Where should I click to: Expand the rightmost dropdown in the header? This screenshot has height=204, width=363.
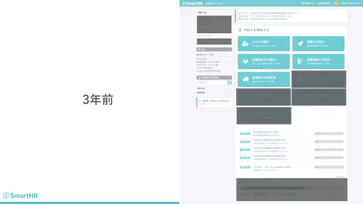point(349,3)
